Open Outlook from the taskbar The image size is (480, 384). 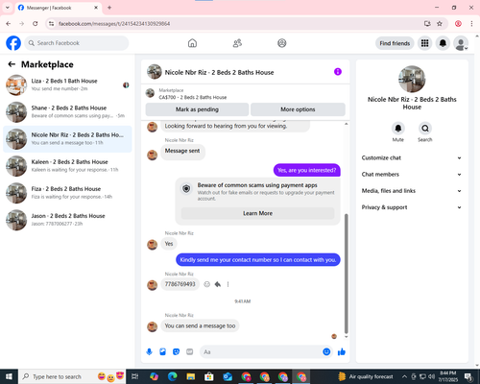228,376
